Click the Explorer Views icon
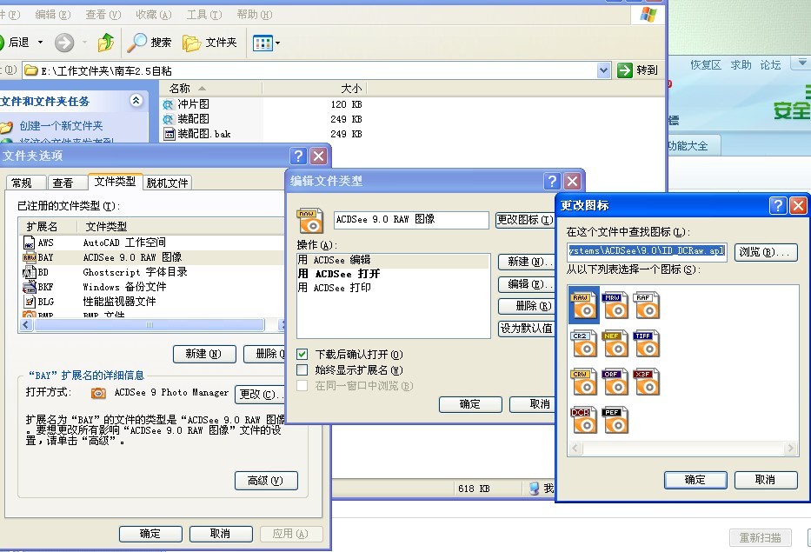Viewport: 811px width, 552px height. click(x=263, y=43)
